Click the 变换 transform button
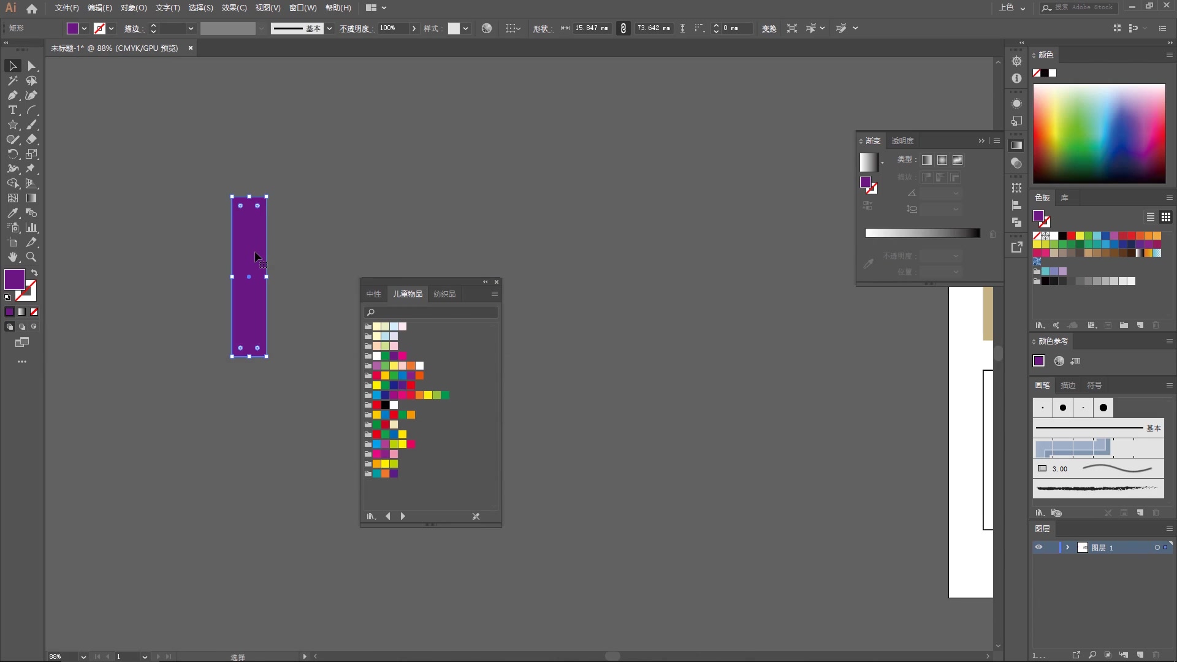Viewport: 1177px width, 662px height. 769,29
